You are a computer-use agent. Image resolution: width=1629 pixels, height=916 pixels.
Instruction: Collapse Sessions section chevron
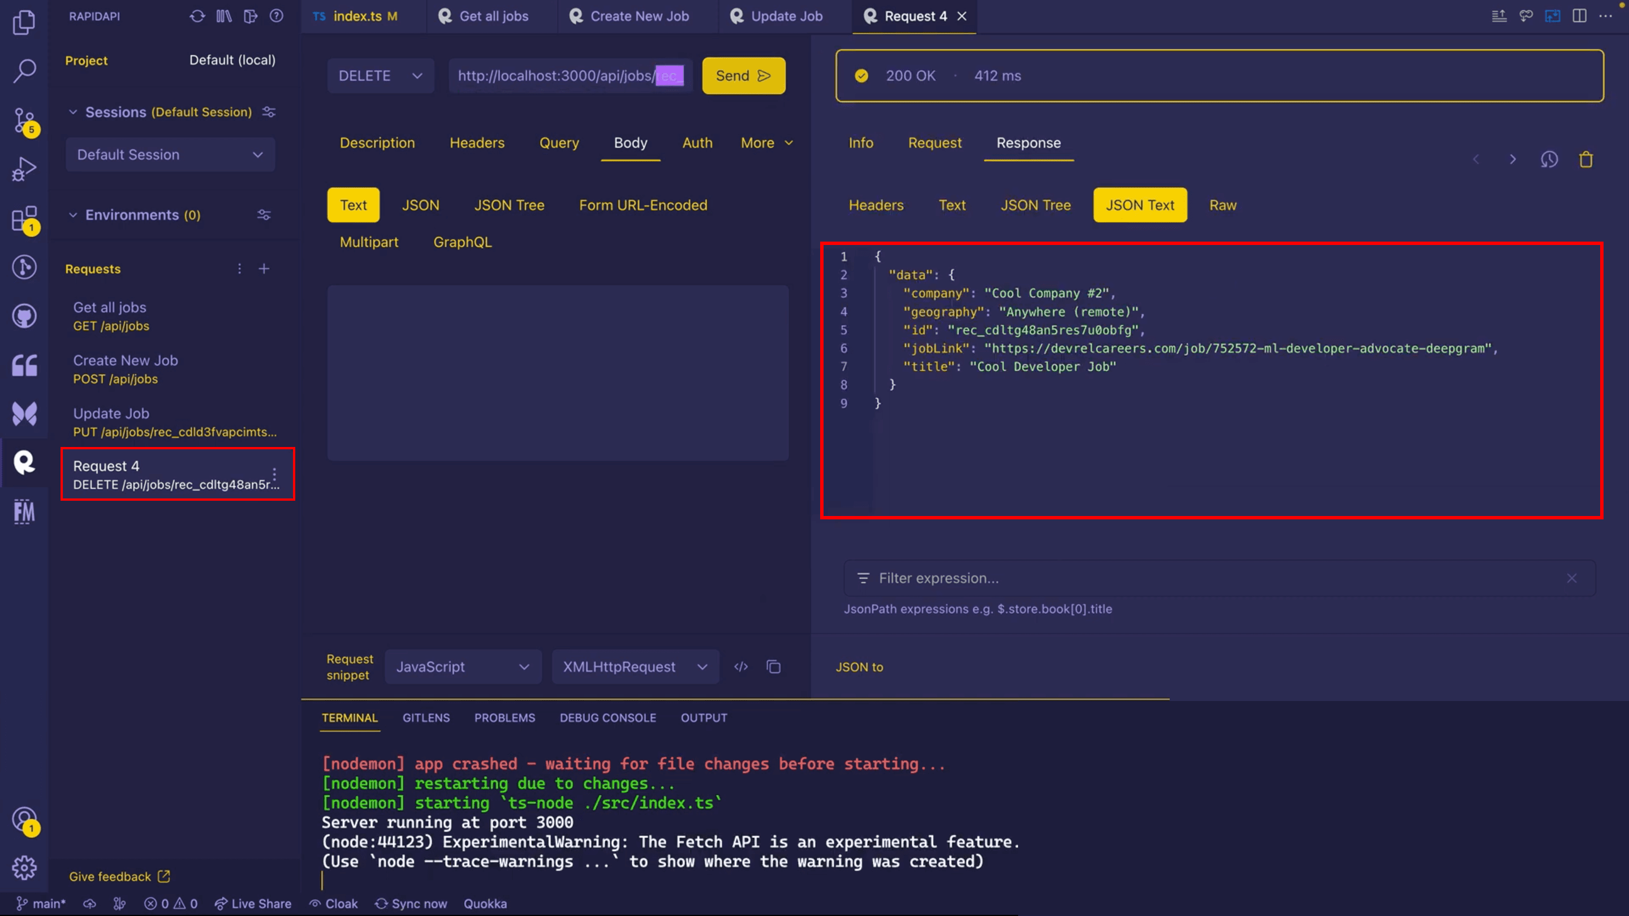74,112
